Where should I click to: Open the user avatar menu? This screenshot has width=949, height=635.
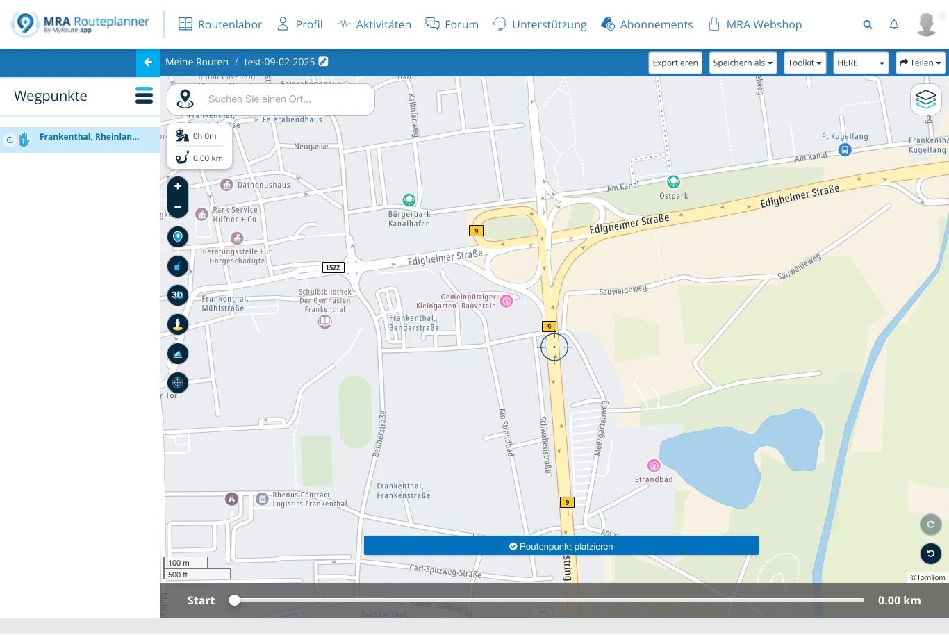[x=926, y=24]
